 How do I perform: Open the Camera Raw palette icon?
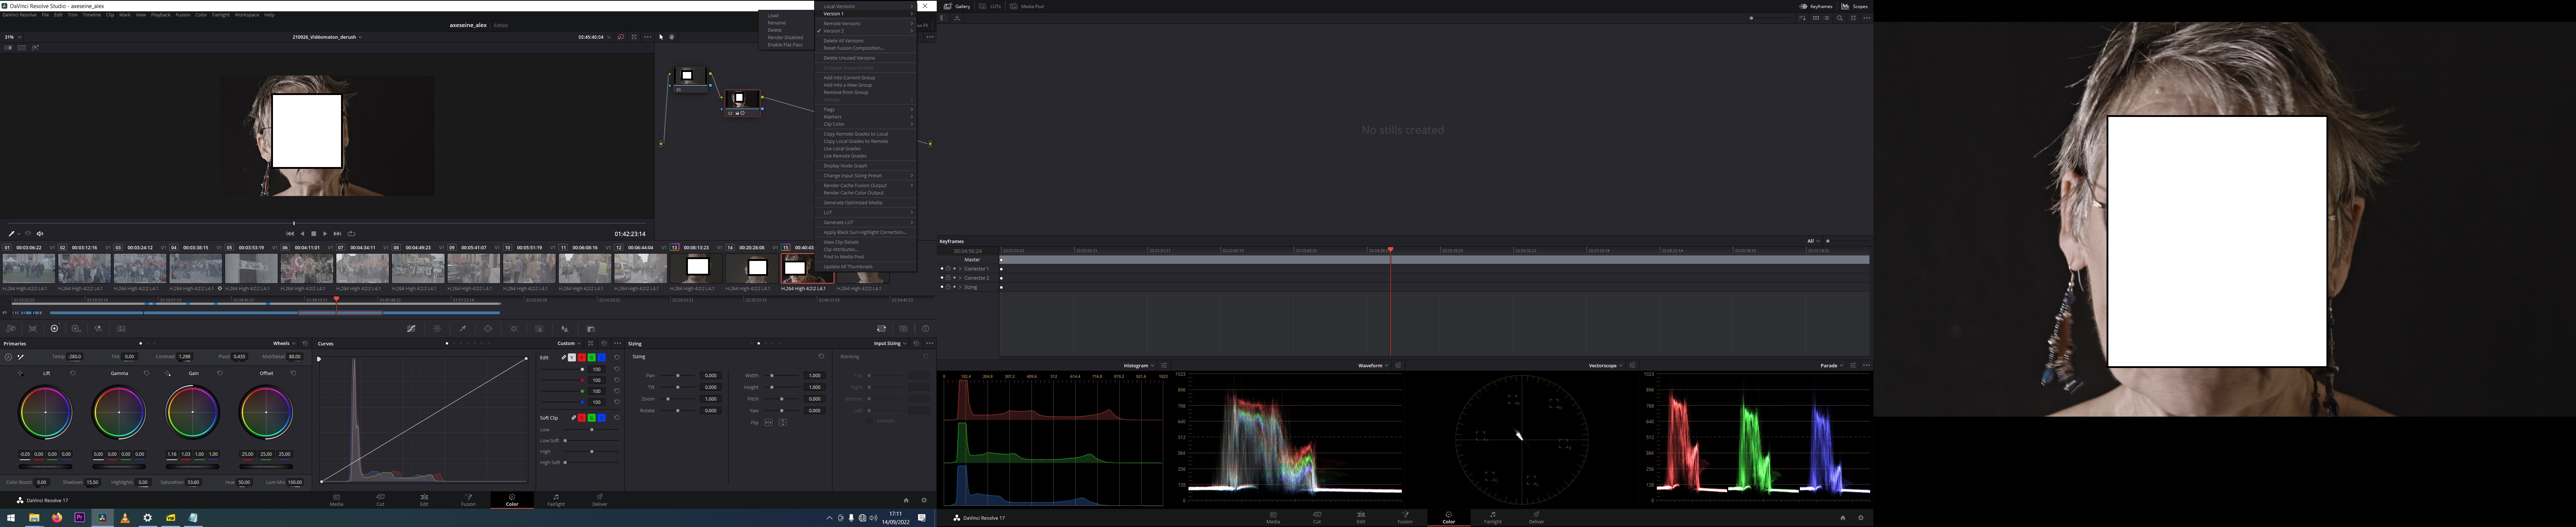click(x=11, y=329)
